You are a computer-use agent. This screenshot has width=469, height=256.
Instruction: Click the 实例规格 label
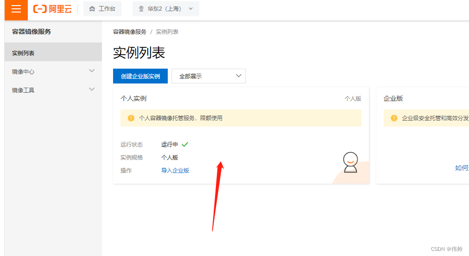[x=132, y=158]
